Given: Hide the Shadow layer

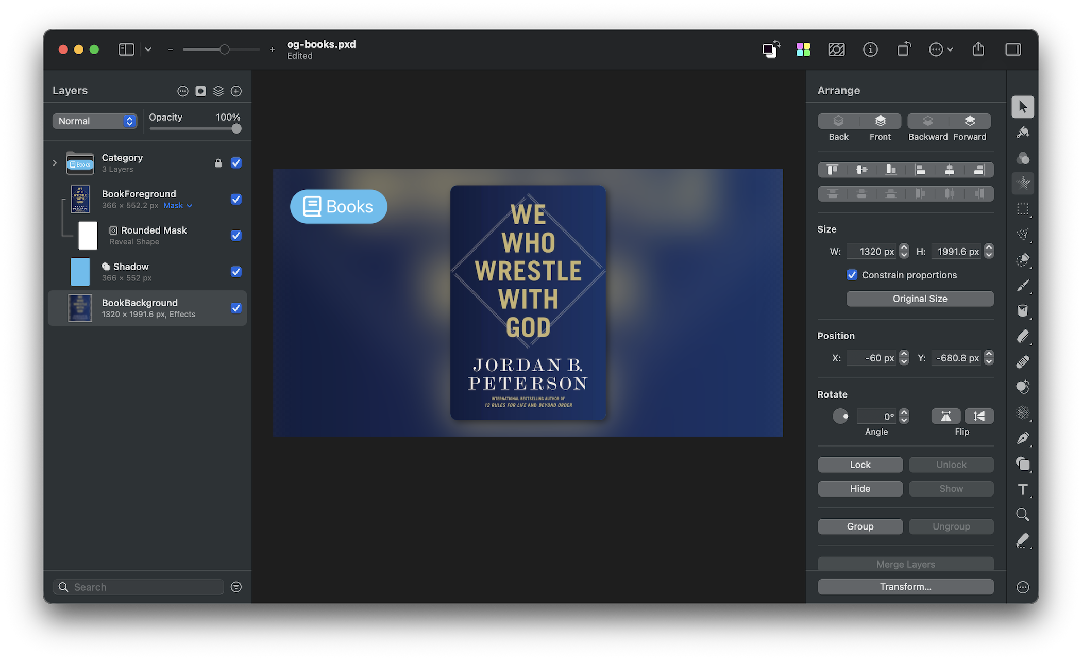Looking at the screenshot, I should coord(236,272).
